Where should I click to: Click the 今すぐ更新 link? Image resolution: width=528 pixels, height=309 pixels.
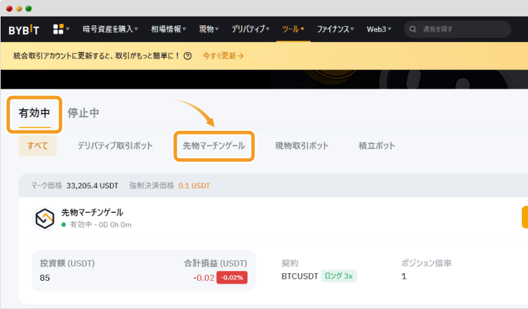(x=223, y=56)
